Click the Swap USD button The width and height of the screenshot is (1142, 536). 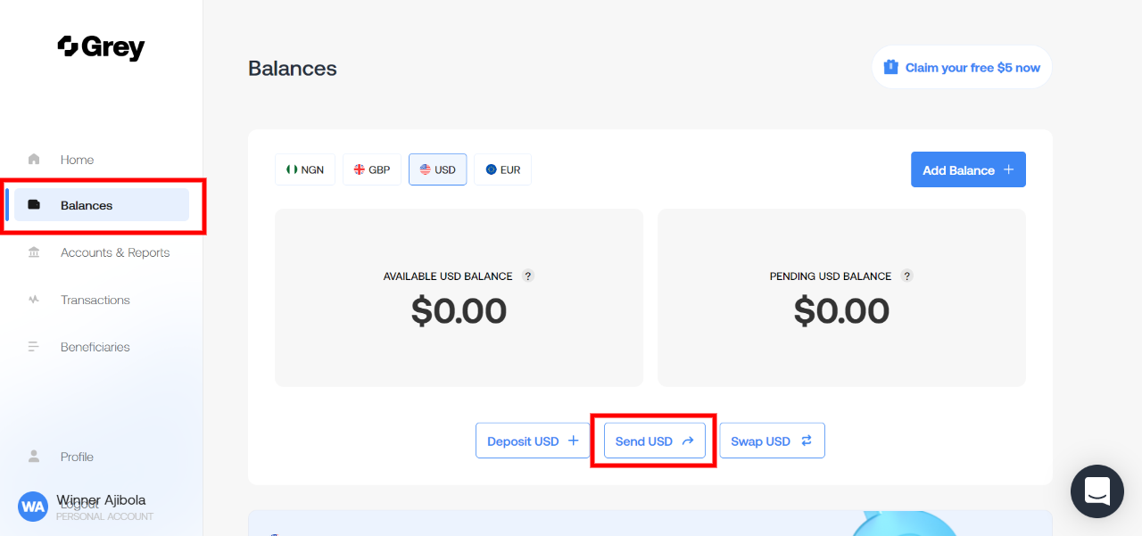point(773,441)
